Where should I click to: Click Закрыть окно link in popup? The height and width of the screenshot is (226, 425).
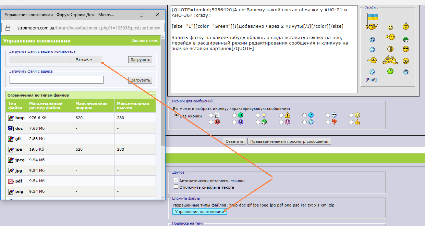[145, 40]
